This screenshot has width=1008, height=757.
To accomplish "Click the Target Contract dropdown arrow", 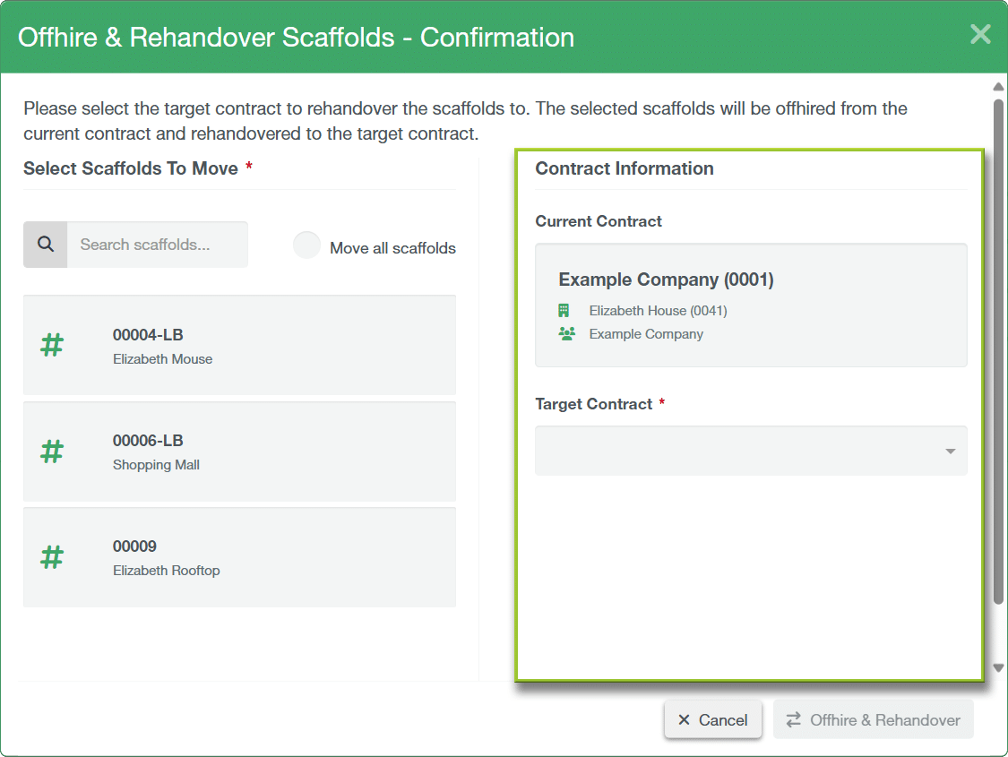I will pyautogui.click(x=951, y=452).
